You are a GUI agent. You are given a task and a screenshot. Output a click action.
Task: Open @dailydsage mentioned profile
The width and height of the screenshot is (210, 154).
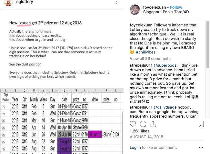(x=165, y=107)
